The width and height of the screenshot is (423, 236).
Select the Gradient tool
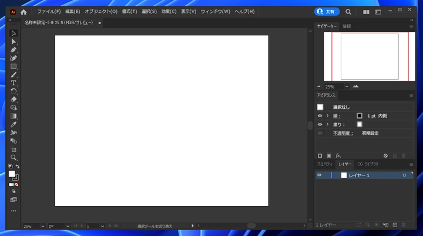(x=14, y=117)
